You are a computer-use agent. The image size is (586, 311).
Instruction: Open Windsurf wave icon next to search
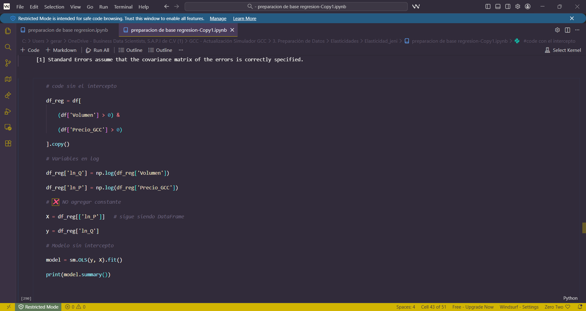coord(416,6)
